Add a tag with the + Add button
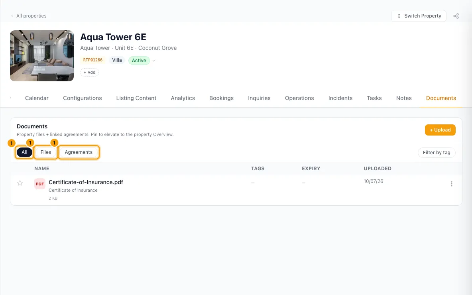This screenshot has height=295, width=472. (x=89, y=72)
